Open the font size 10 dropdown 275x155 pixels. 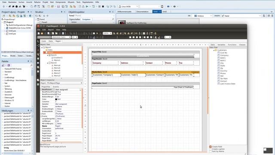coord(76,37)
